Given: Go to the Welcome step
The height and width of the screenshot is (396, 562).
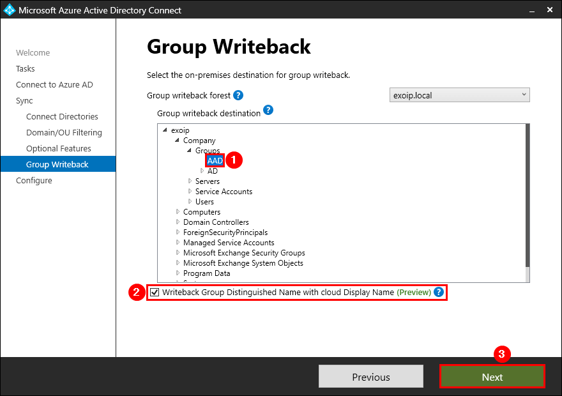Looking at the screenshot, I should click(x=33, y=52).
